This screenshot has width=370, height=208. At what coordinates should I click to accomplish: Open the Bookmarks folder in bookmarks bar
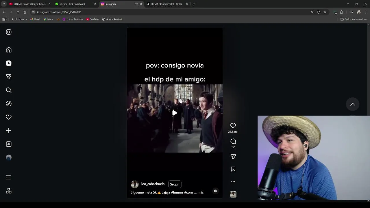click(x=19, y=19)
